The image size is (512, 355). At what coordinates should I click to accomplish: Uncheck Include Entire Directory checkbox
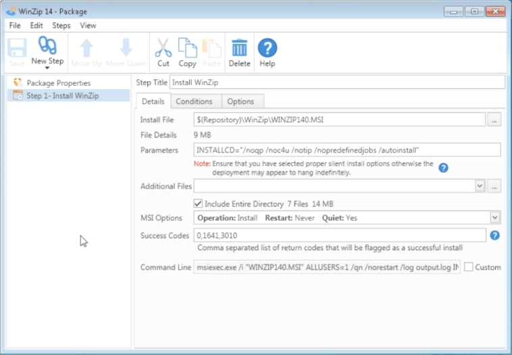[x=198, y=204]
